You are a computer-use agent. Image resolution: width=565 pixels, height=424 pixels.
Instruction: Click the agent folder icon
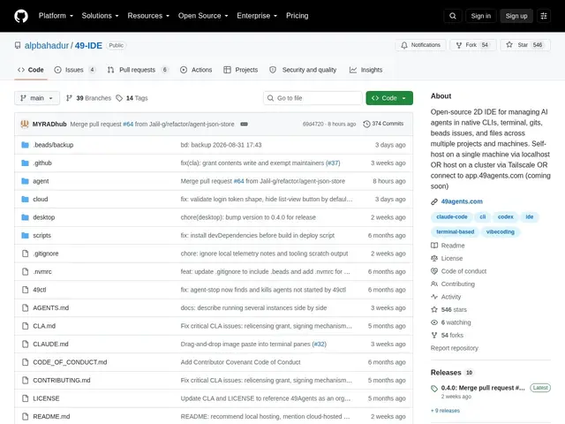tap(25, 181)
